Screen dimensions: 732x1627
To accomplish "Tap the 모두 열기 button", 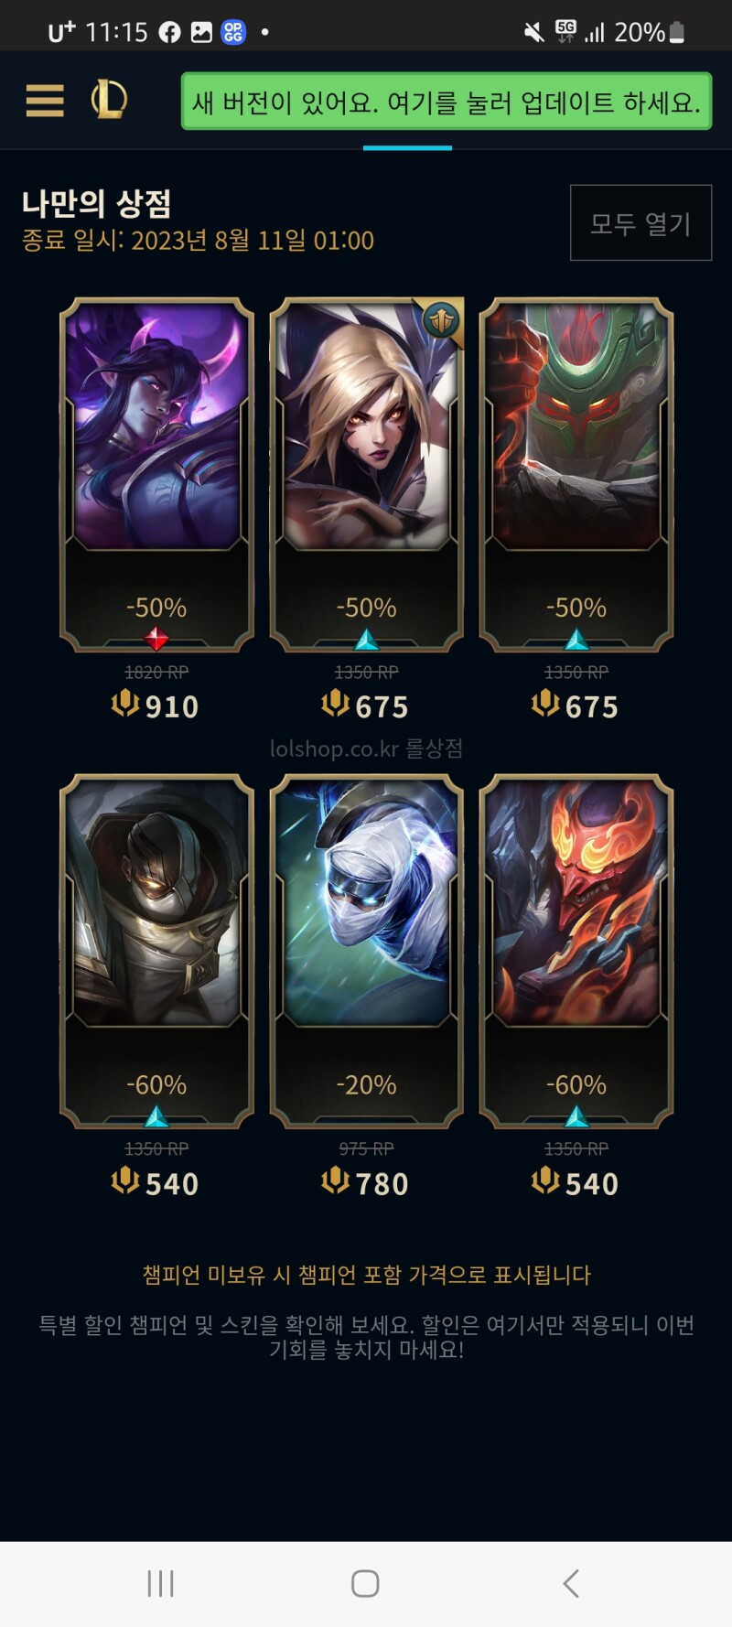I will point(640,223).
